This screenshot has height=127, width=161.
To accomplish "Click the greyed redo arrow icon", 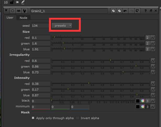I will [131, 11].
